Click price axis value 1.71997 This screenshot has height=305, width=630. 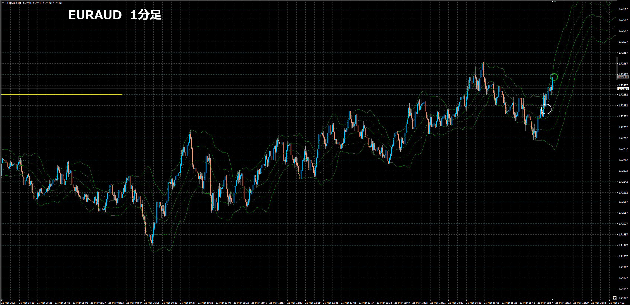pyautogui.click(x=623, y=235)
